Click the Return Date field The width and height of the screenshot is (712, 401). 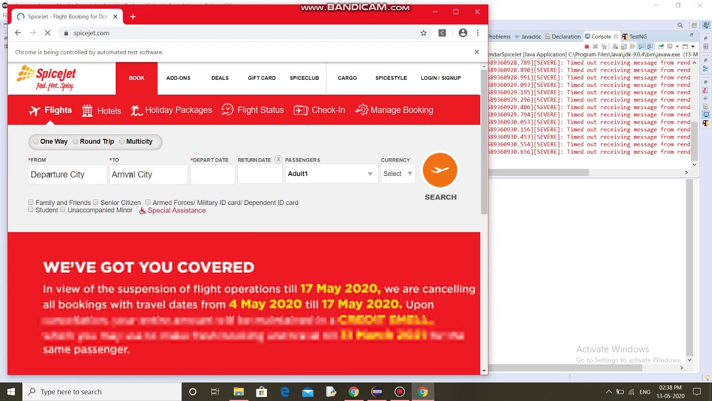click(x=260, y=174)
